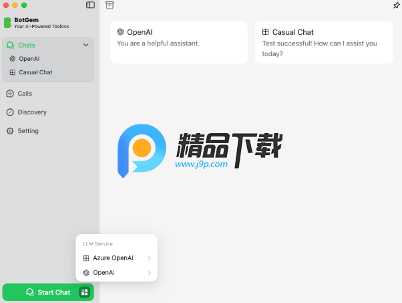
Task: Open the OpenAI chat in sidebar
Action: click(x=47, y=59)
